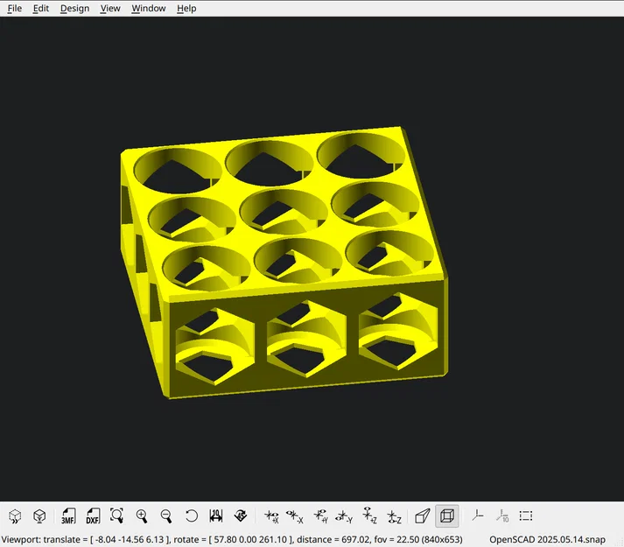Switch view to the +Z direction
Screen dimensions: 624x547
click(x=369, y=515)
